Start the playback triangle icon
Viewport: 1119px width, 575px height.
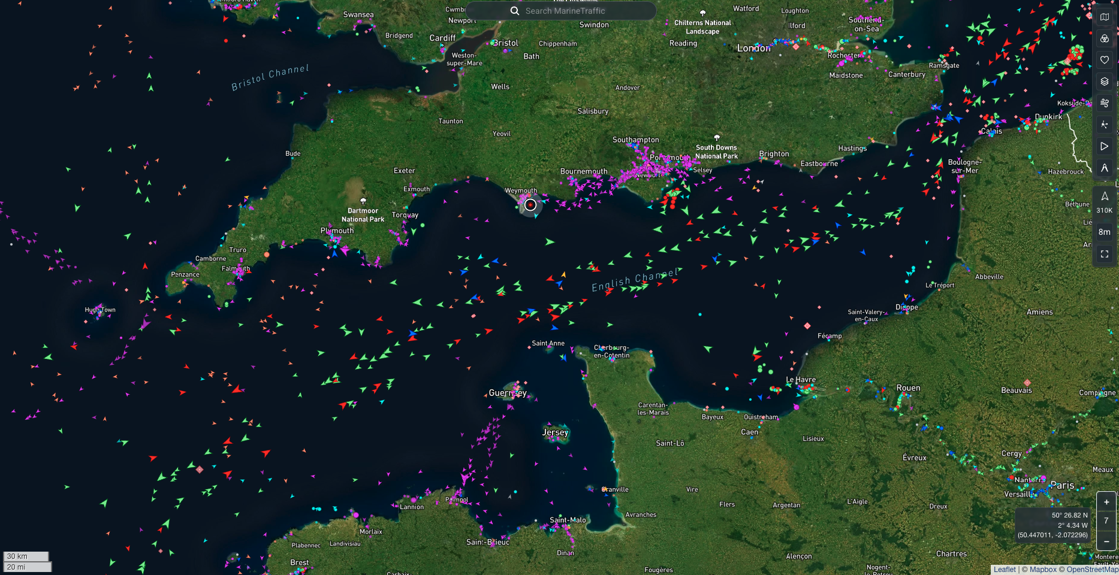[x=1105, y=146]
